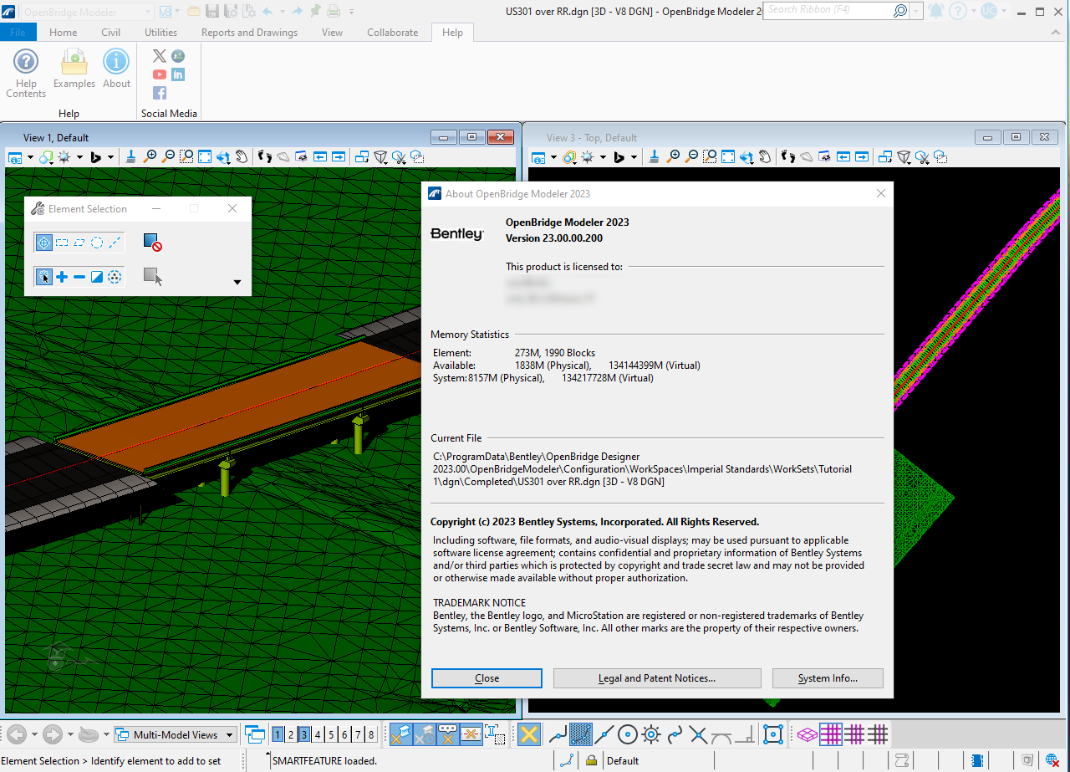The width and height of the screenshot is (1070, 772).
Task: Click Update View brush in View 3
Action: pyautogui.click(x=655, y=156)
